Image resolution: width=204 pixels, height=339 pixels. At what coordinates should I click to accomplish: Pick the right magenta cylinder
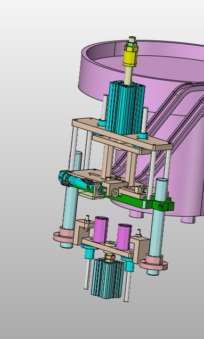[x=124, y=237]
